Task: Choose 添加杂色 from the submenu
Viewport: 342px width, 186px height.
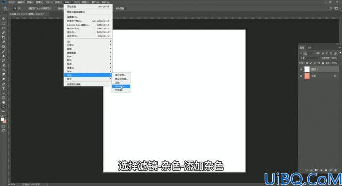Action: pyautogui.click(x=121, y=86)
